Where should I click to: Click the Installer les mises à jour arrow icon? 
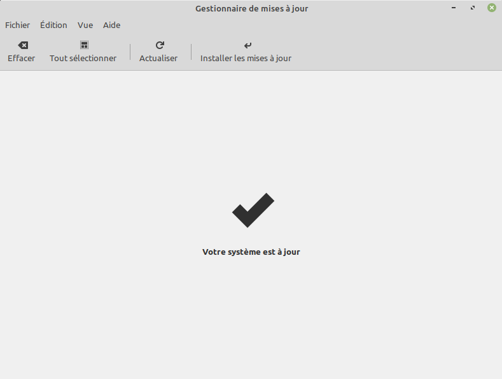248,45
